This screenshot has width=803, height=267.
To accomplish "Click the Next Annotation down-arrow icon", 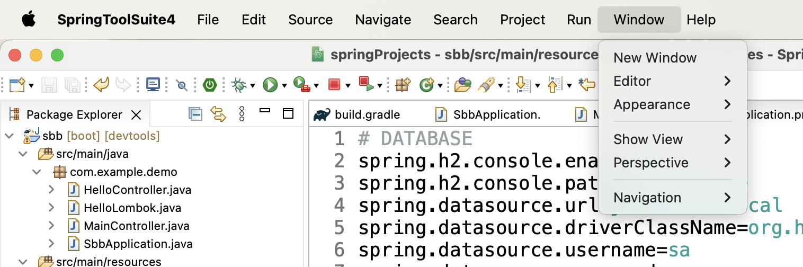I will pos(523,85).
